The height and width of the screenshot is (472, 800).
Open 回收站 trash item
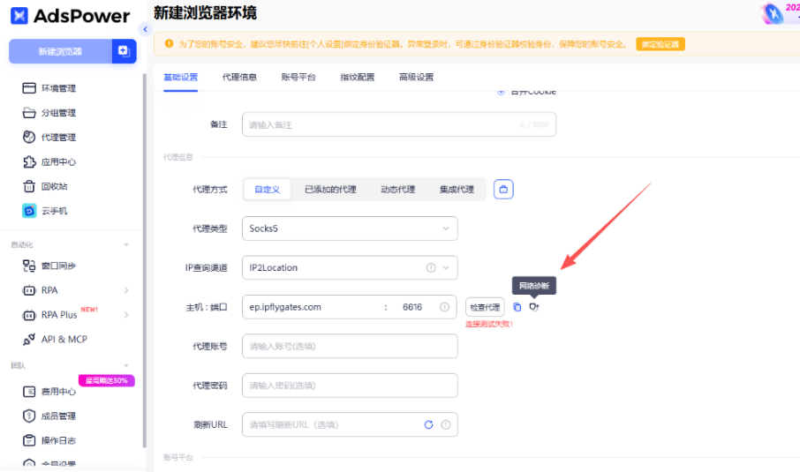[x=45, y=186]
